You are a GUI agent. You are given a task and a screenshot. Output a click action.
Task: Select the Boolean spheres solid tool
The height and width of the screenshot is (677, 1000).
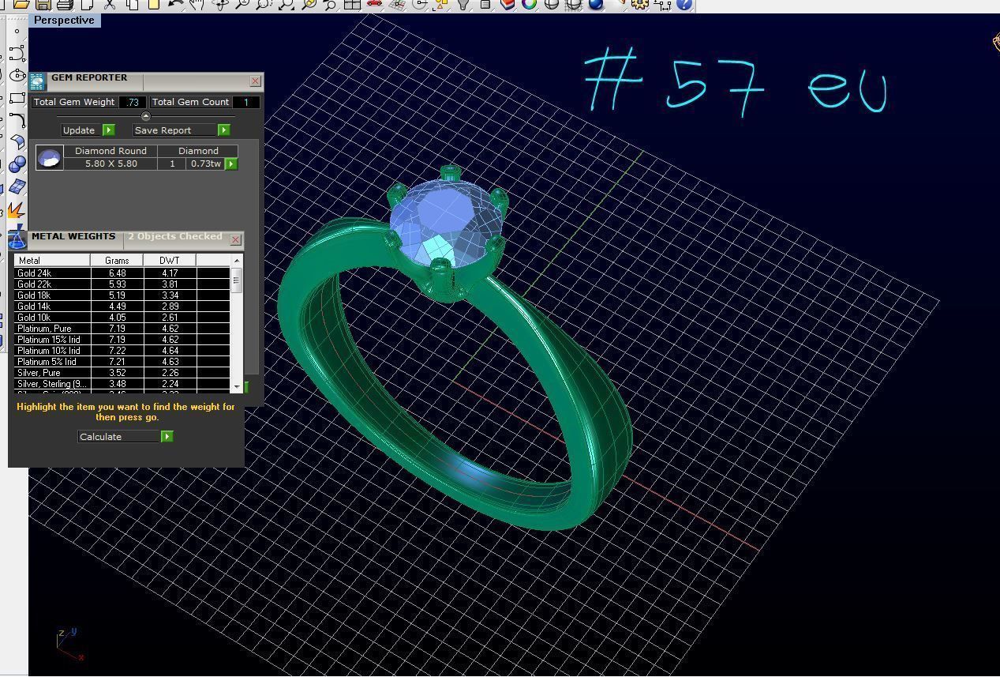click(x=17, y=164)
